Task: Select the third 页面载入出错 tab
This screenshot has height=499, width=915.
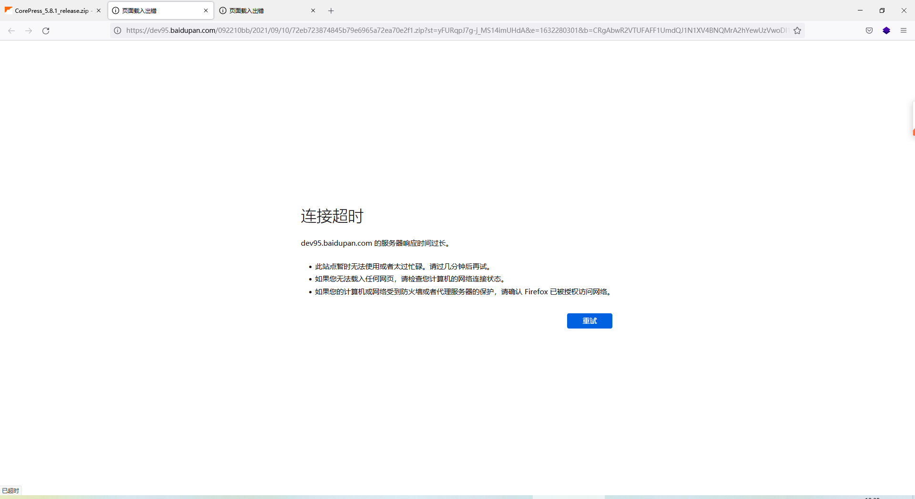Action: (x=268, y=10)
